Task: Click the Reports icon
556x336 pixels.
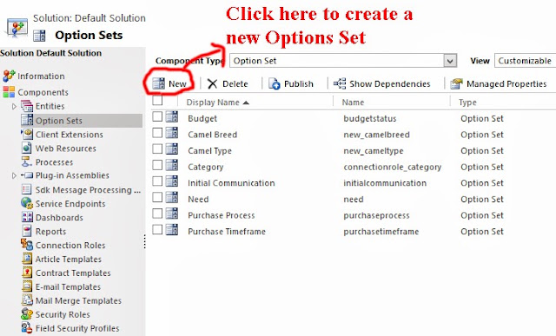Action: click(x=27, y=231)
